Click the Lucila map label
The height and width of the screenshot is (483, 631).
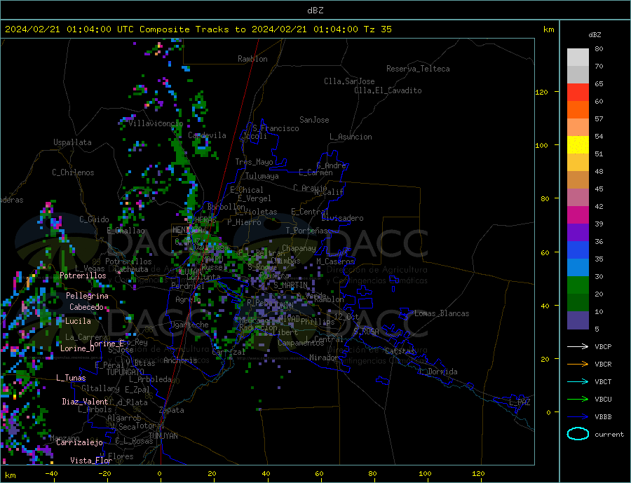tap(78, 321)
